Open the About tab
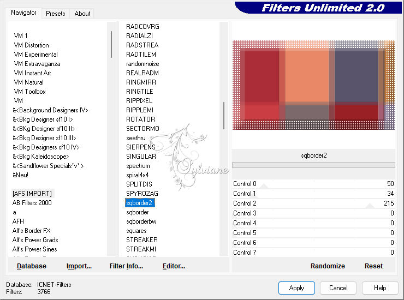 [x=82, y=14]
